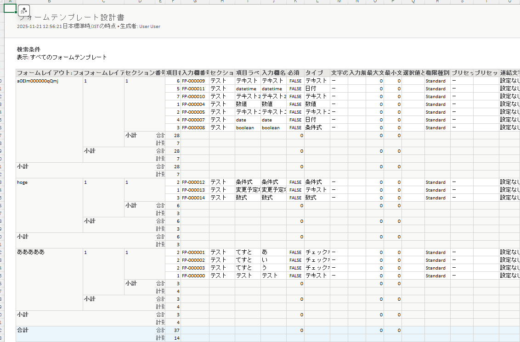The height and width of the screenshot is (342, 520).
Task: Click the FP-000012 input field number cell
Action: point(195,182)
